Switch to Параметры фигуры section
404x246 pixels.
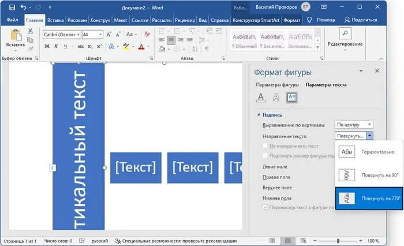277,85
